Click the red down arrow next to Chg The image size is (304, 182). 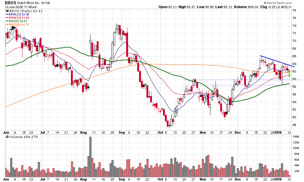tap(290, 7)
